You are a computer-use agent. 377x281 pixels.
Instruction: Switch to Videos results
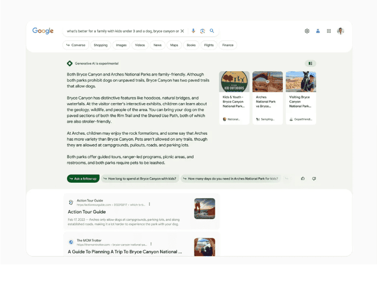pos(140,45)
